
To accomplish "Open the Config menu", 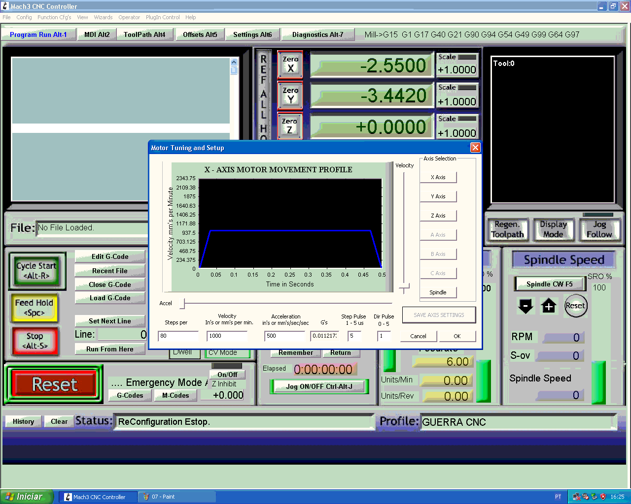I will [x=24, y=17].
